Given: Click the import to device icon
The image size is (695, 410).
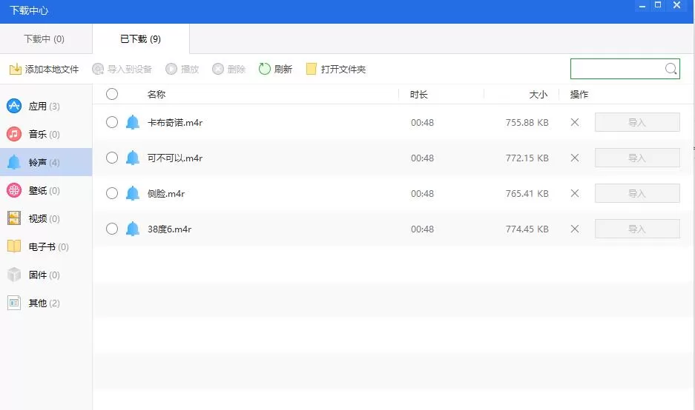Looking at the screenshot, I should [98, 69].
